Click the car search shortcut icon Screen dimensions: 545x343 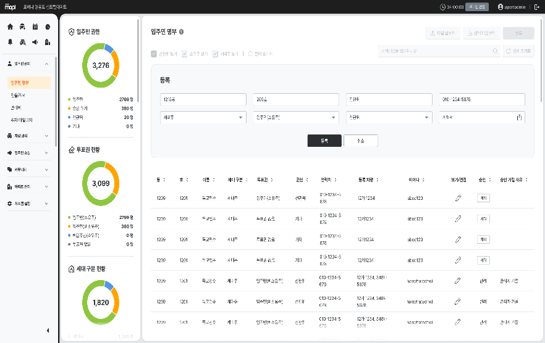pyautogui.click(x=23, y=42)
